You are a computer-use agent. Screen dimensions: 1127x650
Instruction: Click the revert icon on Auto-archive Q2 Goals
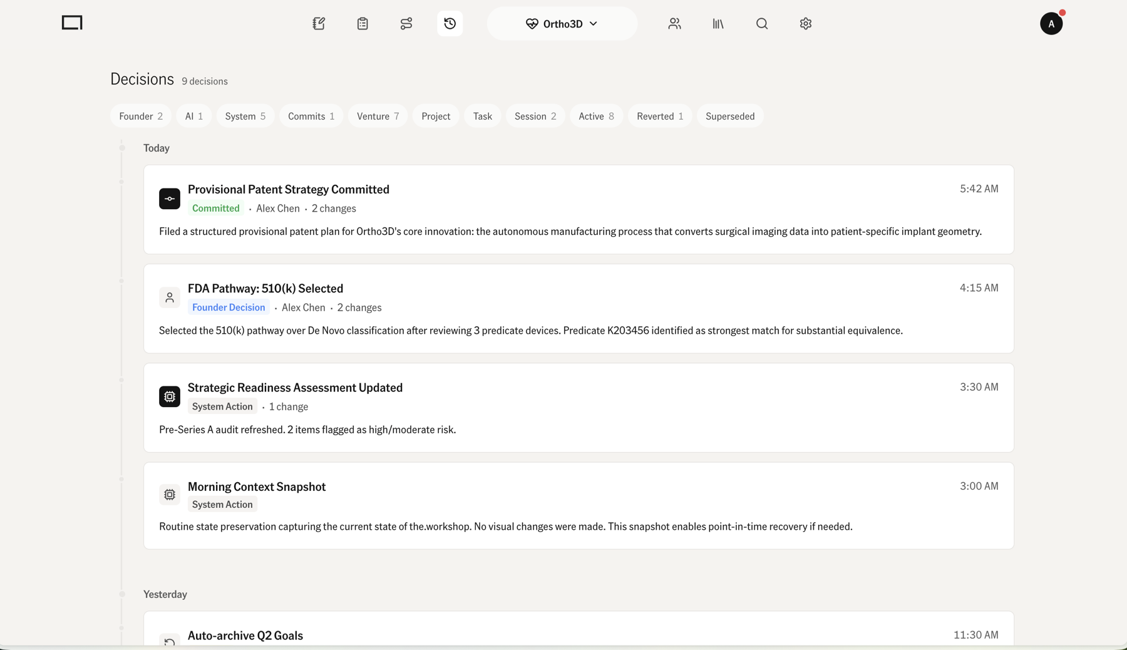(x=170, y=641)
